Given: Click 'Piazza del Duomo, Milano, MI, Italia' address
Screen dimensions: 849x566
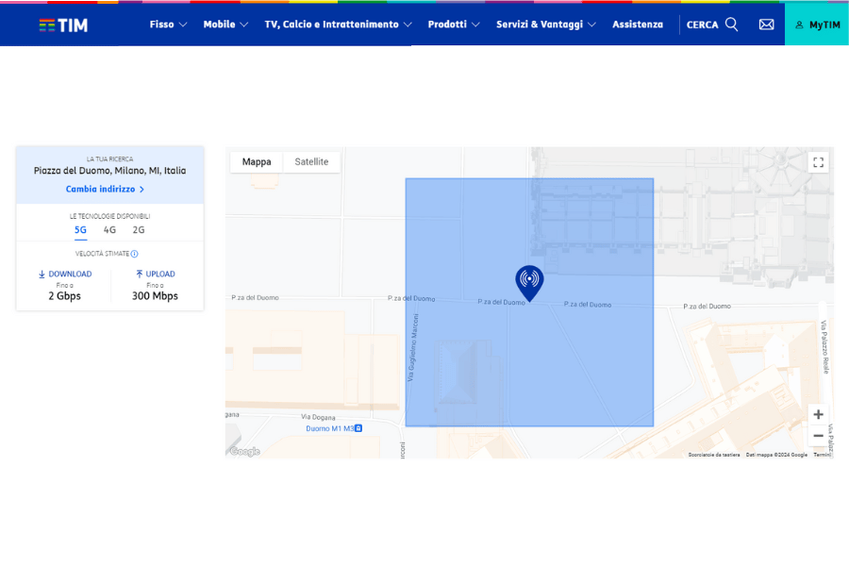Looking at the screenshot, I should (x=110, y=171).
